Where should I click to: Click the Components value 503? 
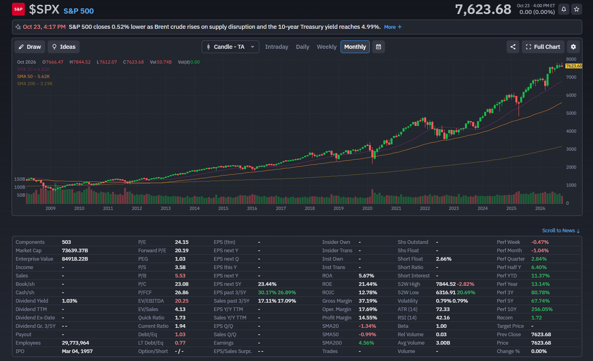[x=66, y=242]
